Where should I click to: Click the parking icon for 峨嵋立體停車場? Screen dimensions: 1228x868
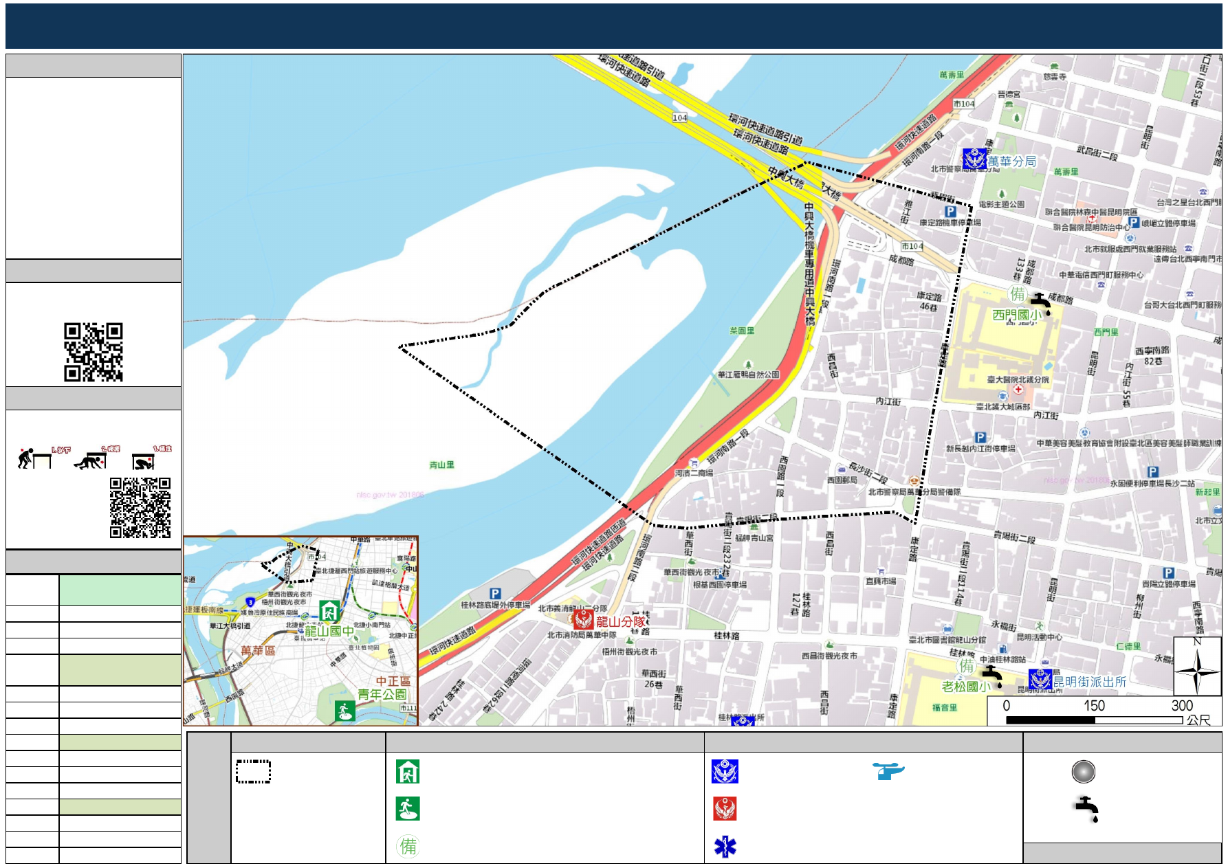coord(1134,222)
